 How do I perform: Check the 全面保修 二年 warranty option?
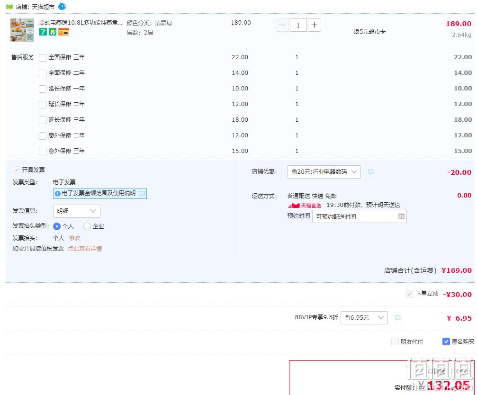point(43,73)
